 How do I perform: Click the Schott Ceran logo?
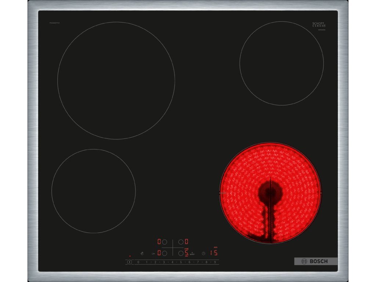[318, 25]
